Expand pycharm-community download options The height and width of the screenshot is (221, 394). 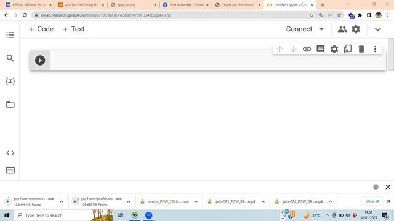pyautogui.click(x=62, y=201)
